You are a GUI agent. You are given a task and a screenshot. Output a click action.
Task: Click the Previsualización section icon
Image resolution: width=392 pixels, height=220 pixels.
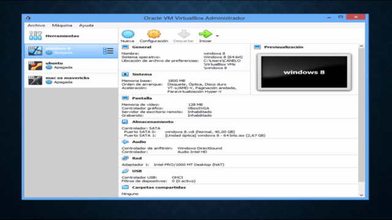click(257, 47)
